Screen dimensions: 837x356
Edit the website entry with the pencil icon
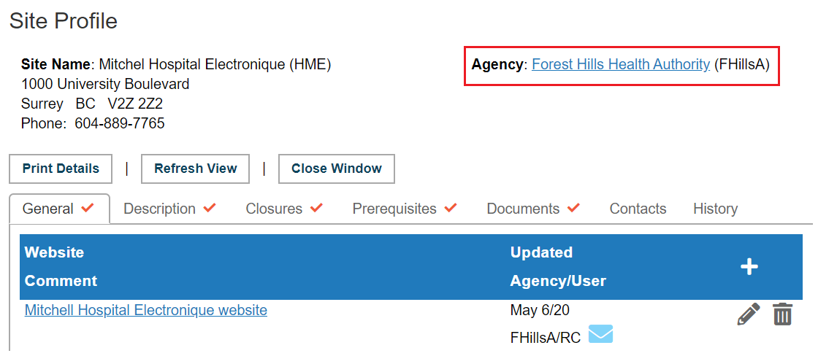point(749,314)
